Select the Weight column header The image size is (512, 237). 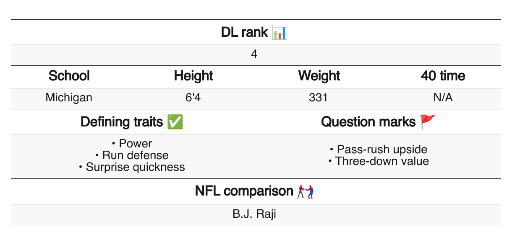tap(319, 76)
